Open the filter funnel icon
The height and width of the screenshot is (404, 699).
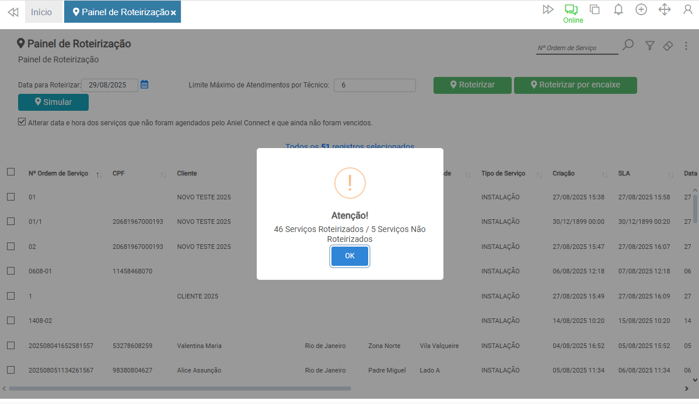[650, 45]
